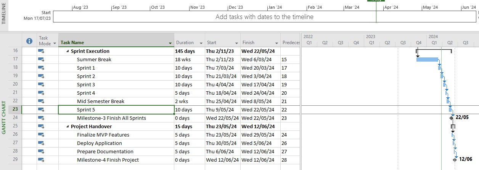Image resolution: width=479 pixels, height=170 pixels.
Task: Select row header 16
Action: click(15, 51)
